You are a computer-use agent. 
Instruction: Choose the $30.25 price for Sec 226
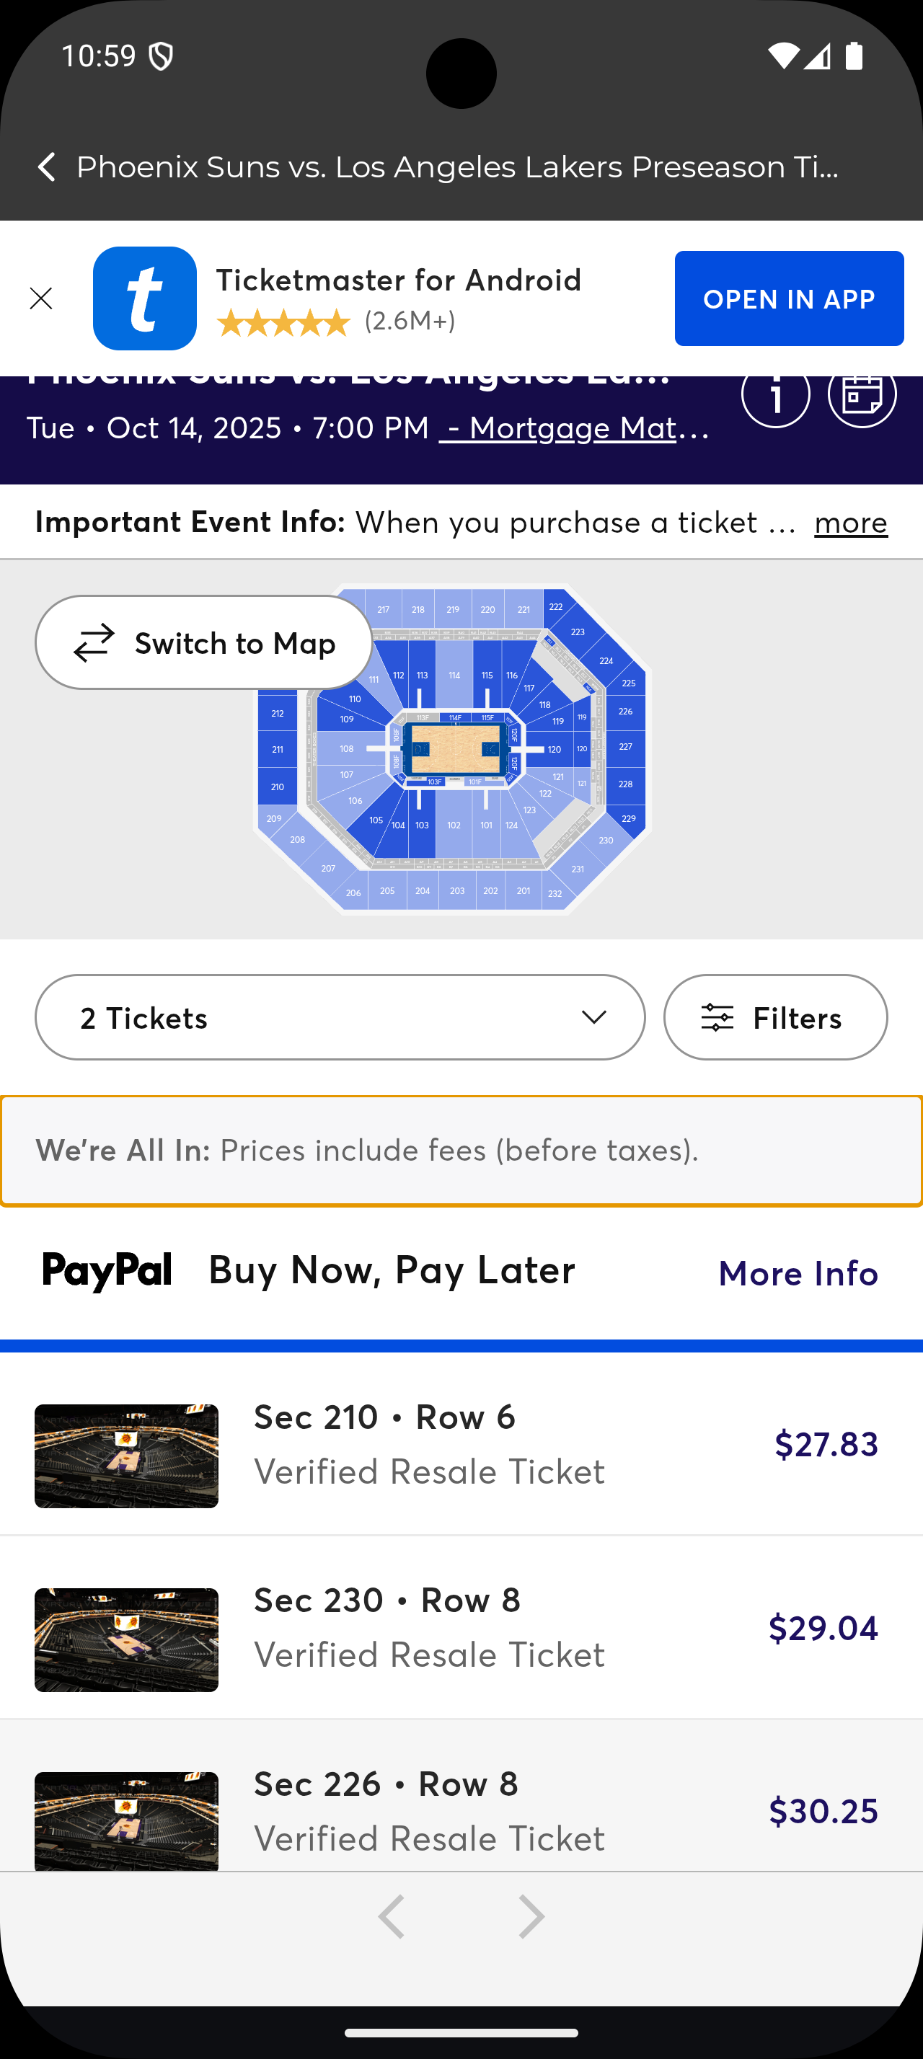click(x=822, y=1811)
